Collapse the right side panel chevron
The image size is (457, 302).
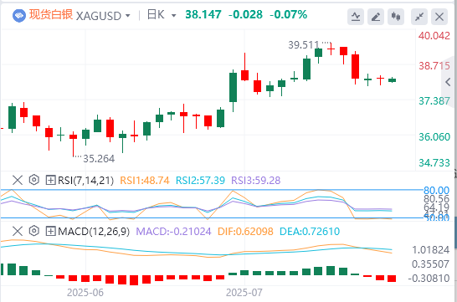(x=449, y=82)
